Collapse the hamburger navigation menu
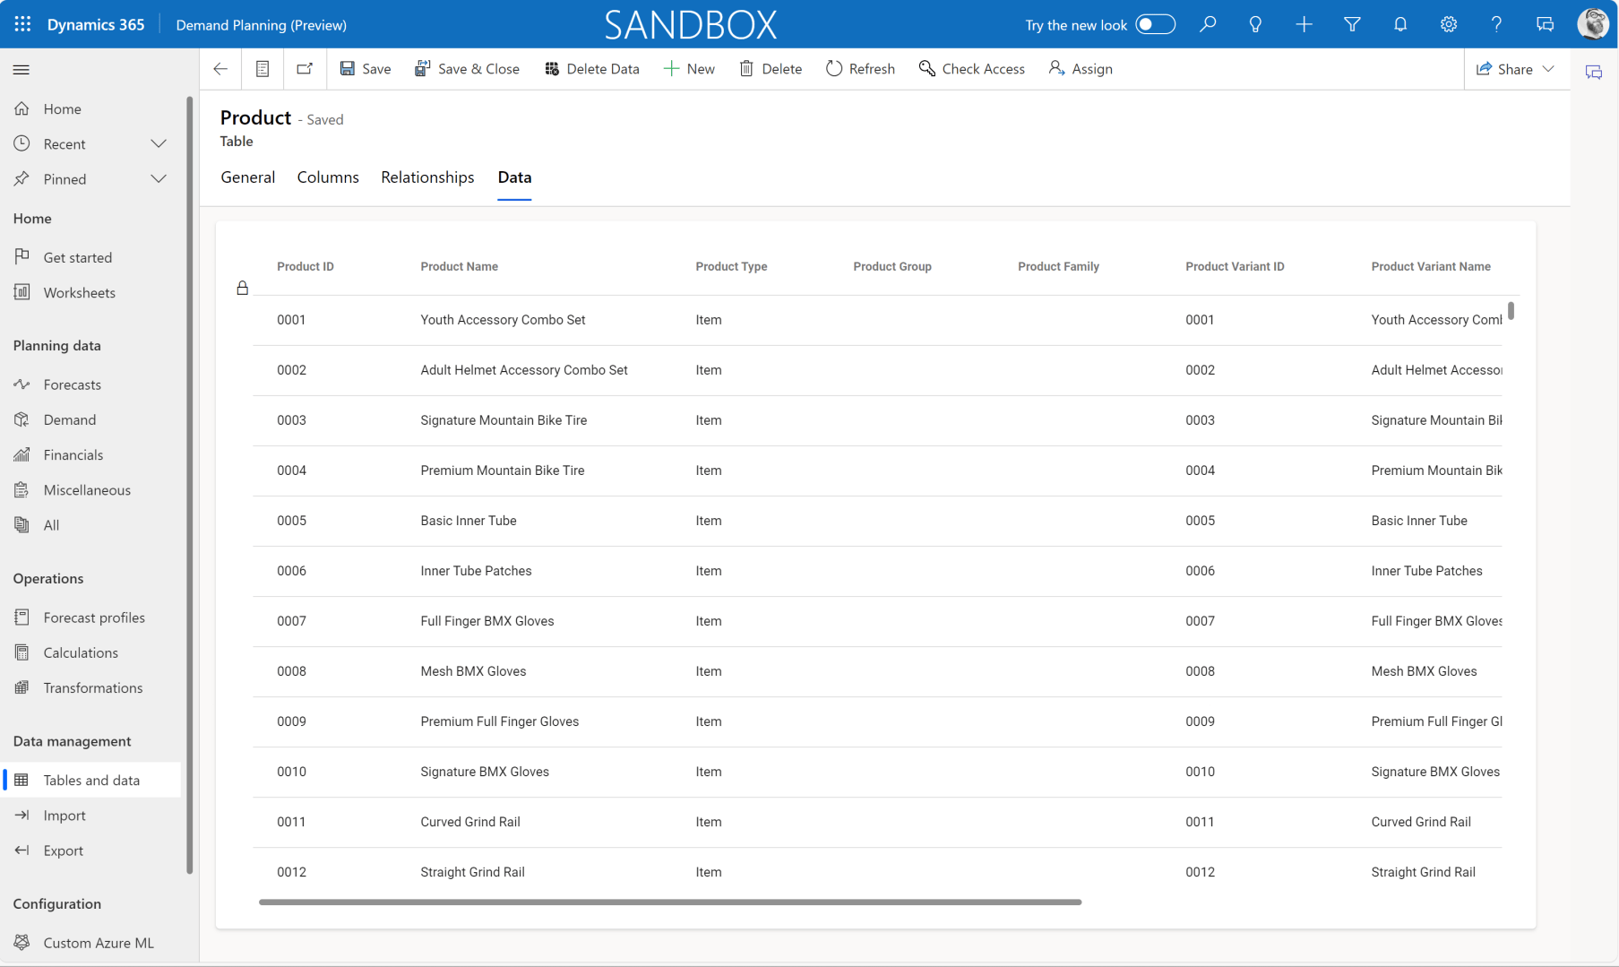This screenshot has width=1619, height=967. pyautogui.click(x=22, y=69)
